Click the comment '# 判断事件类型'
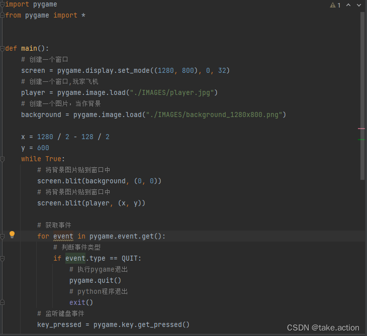367x336 pixels. (x=77, y=247)
